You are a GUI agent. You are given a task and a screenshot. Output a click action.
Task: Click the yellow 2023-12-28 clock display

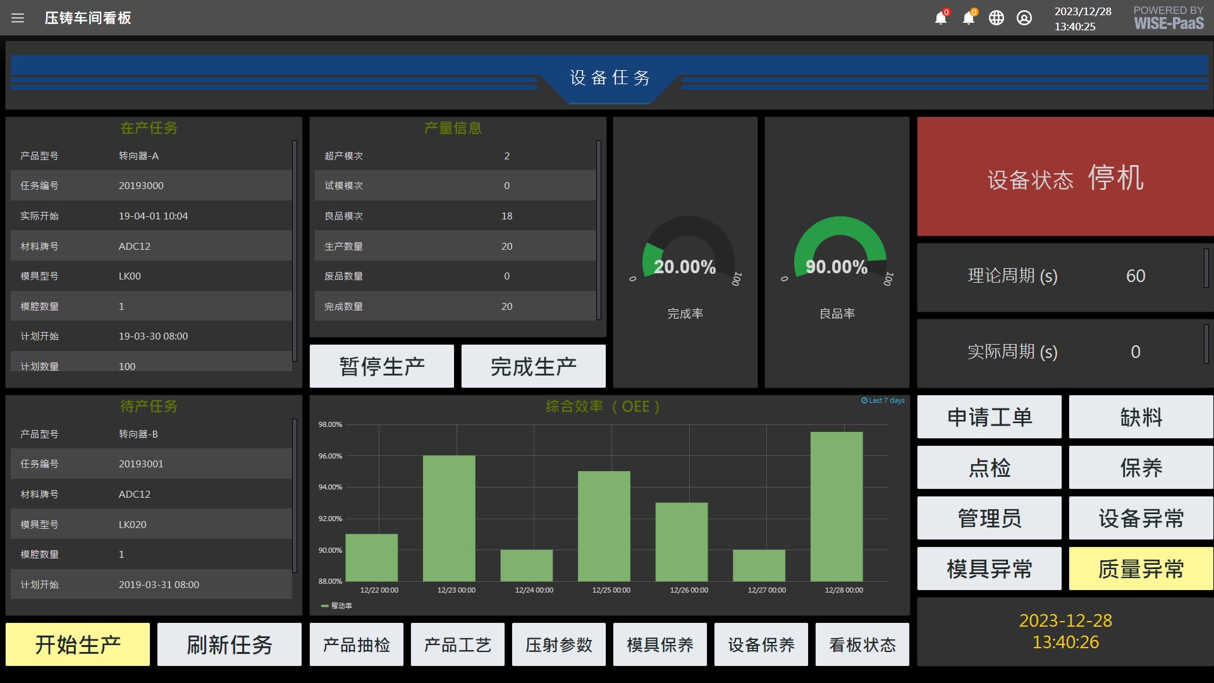tap(1065, 631)
